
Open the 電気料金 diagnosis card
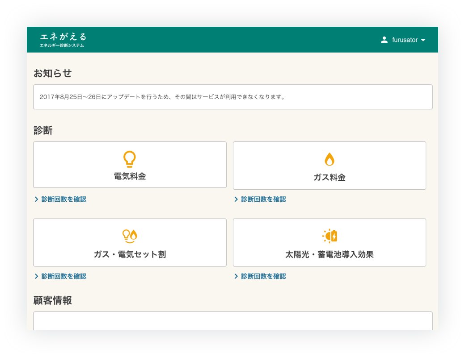(130, 165)
